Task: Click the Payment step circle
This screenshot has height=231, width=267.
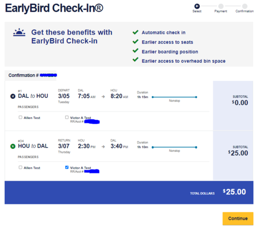Action: coord(221,6)
